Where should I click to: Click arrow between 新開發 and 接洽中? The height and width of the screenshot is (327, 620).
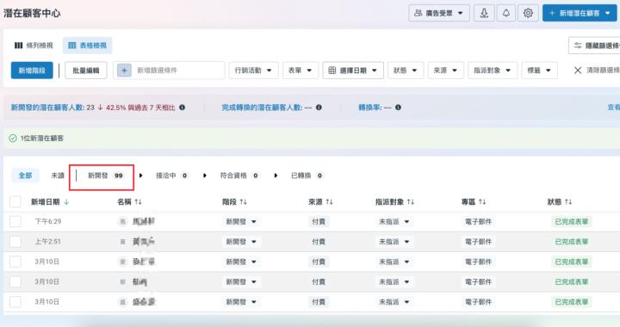click(140, 176)
